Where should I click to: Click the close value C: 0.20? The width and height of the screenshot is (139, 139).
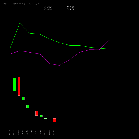pos(48,7)
